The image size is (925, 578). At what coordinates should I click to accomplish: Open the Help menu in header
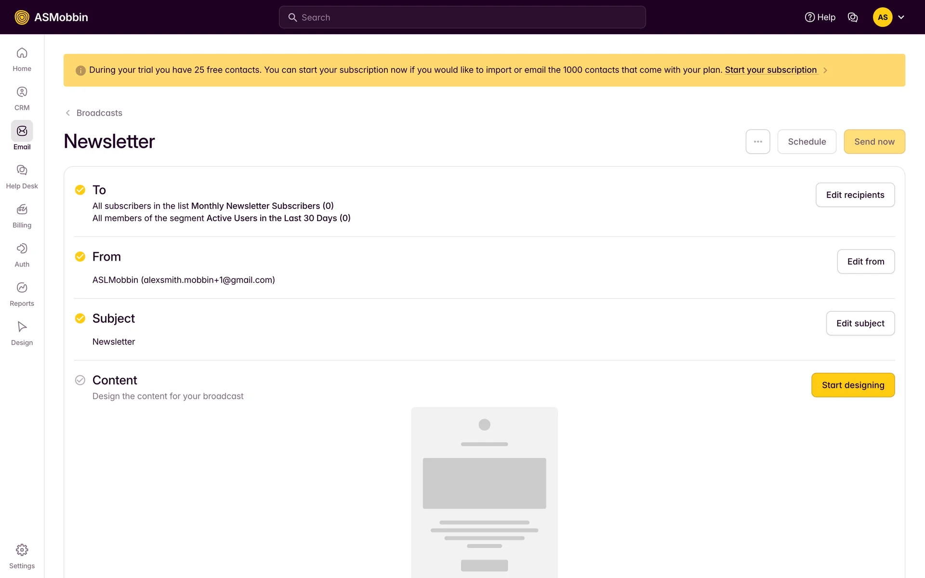click(820, 17)
